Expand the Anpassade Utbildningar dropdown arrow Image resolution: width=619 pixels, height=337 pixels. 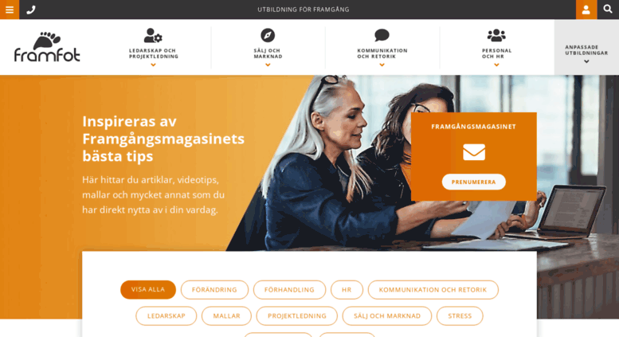click(586, 61)
